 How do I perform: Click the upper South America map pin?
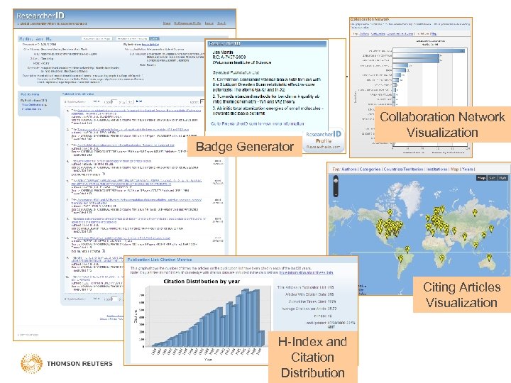pos(407,249)
